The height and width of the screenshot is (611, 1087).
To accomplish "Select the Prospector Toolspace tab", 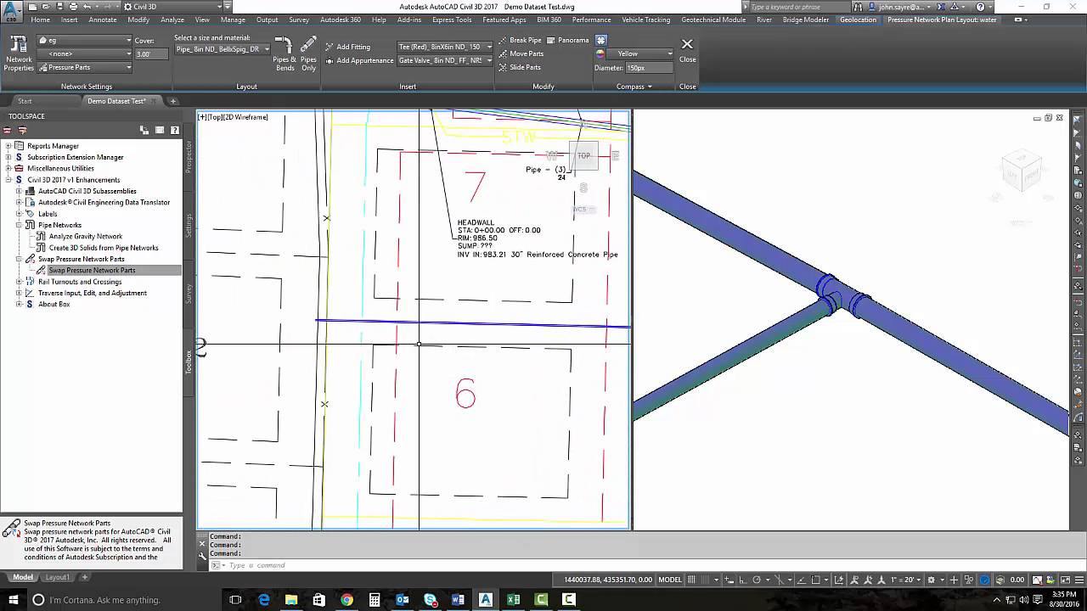I will [189, 158].
